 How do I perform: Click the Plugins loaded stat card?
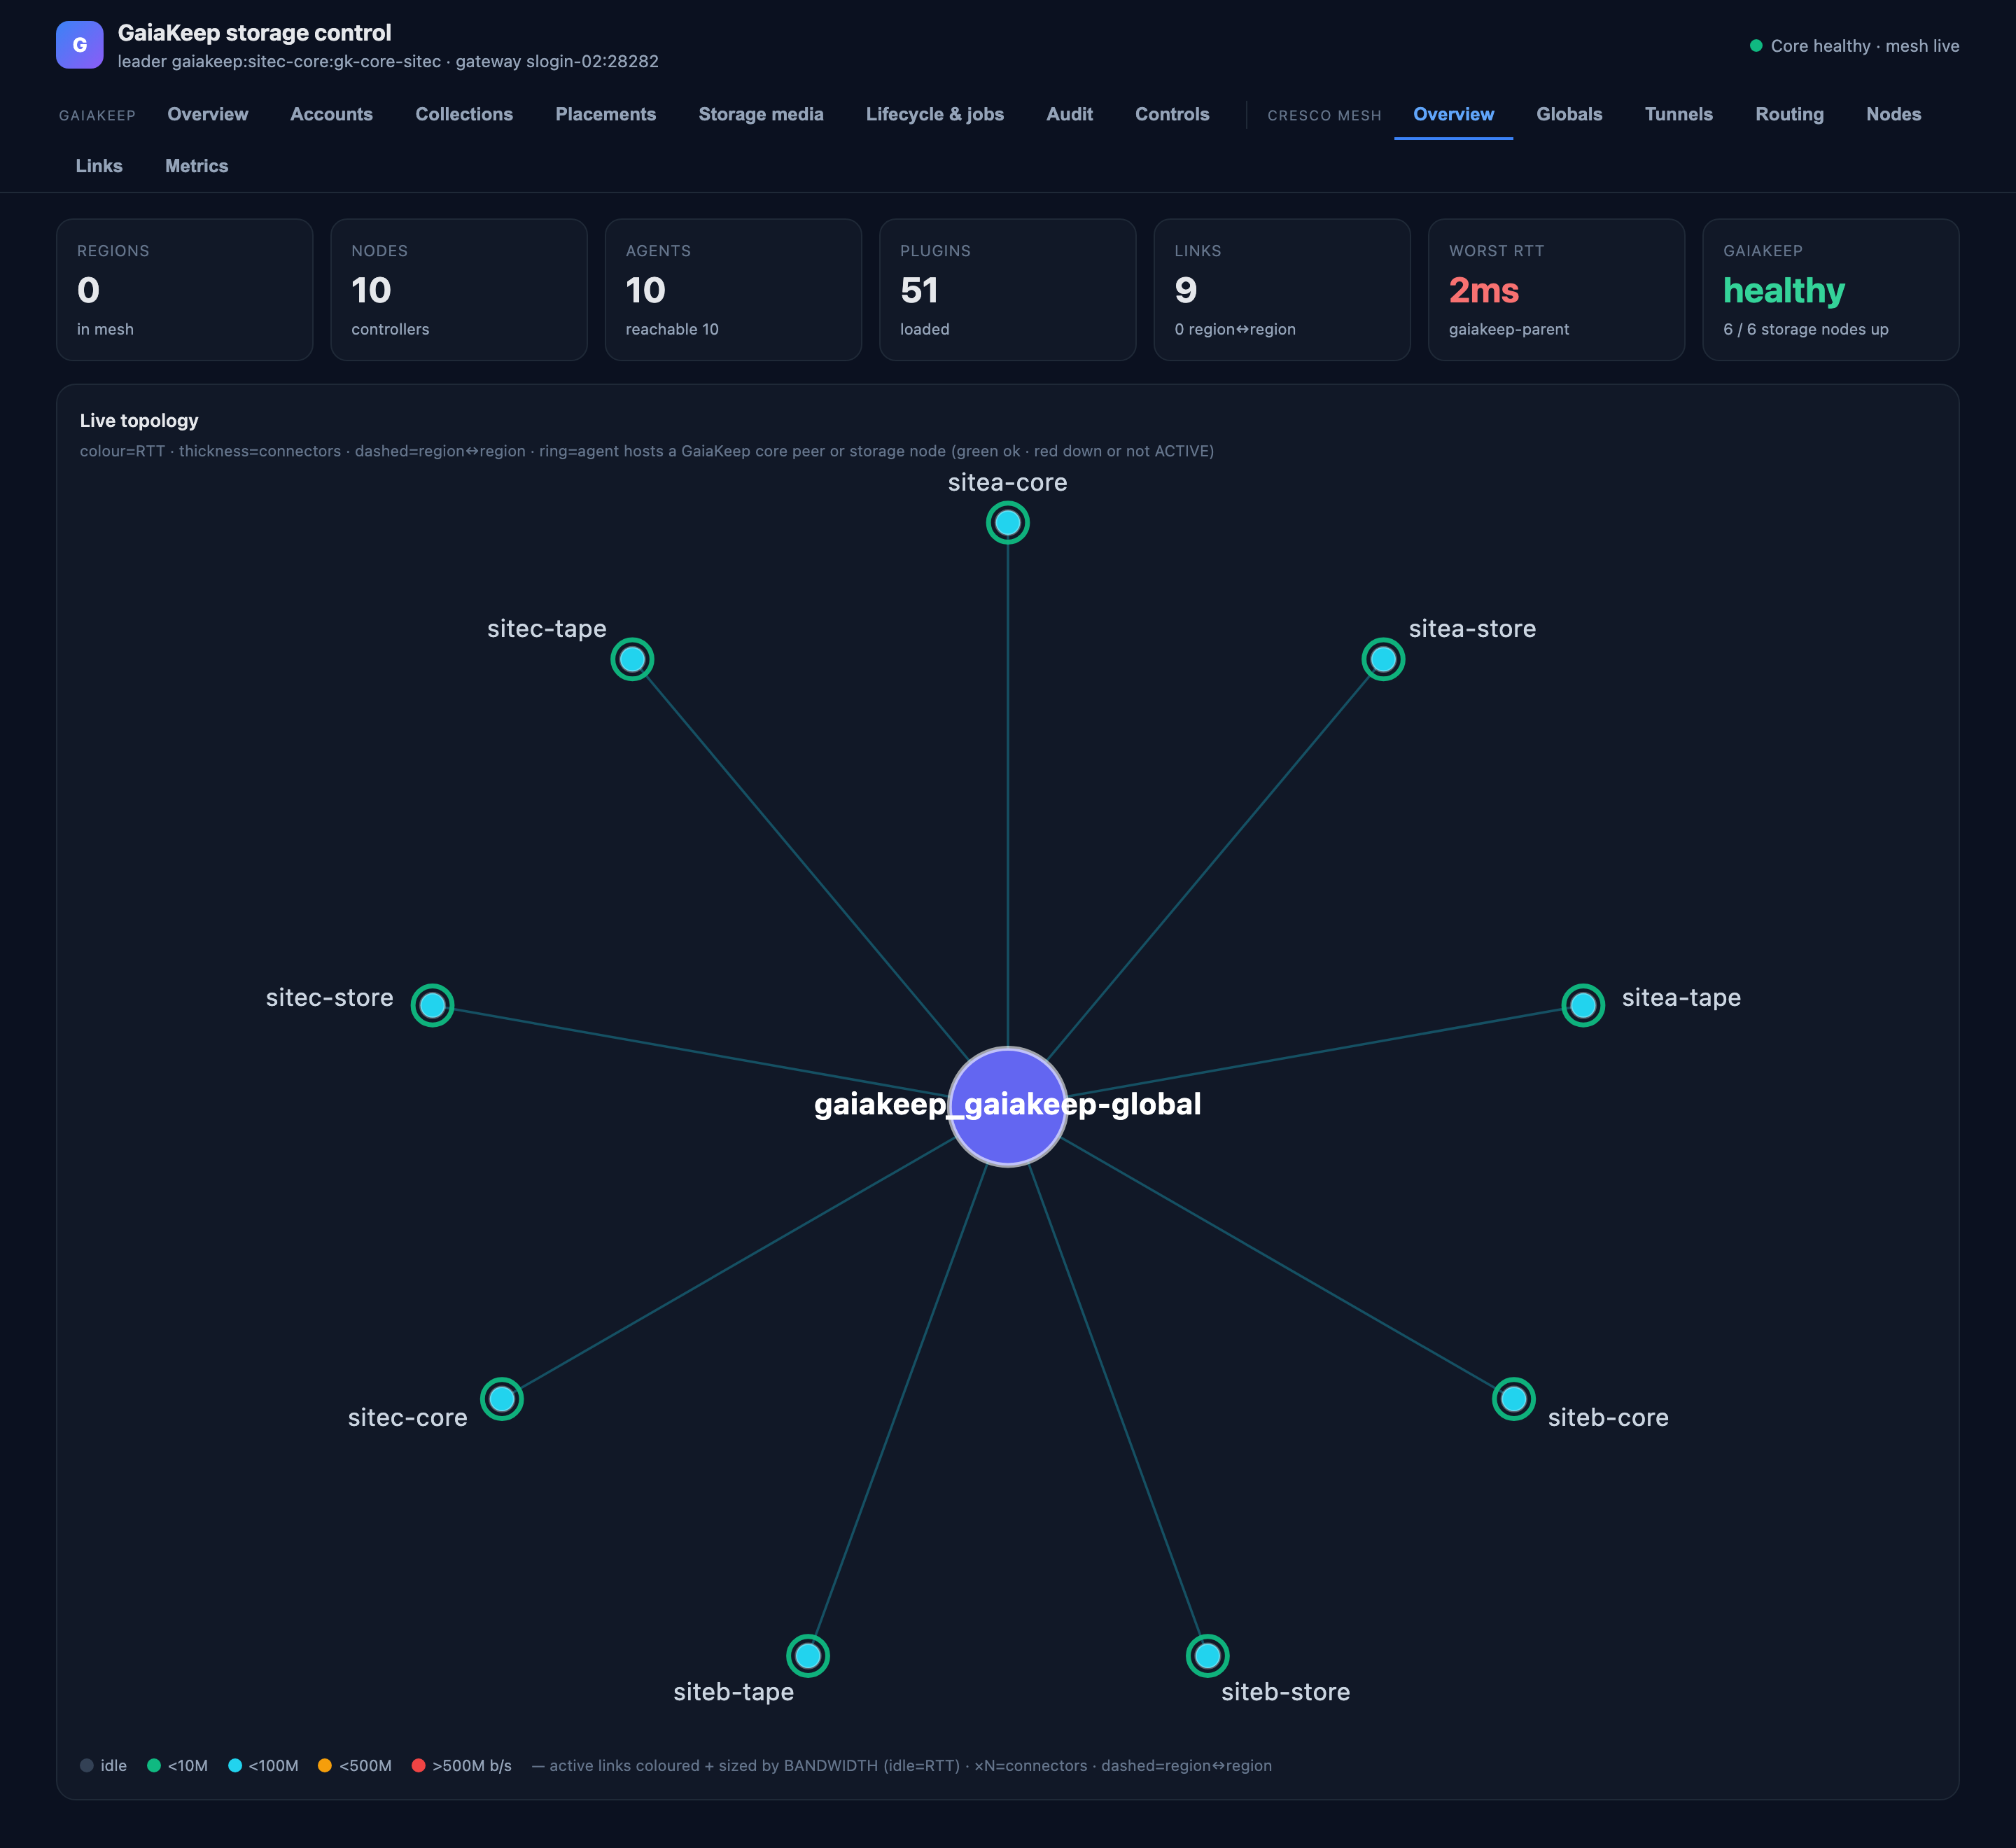1008,290
